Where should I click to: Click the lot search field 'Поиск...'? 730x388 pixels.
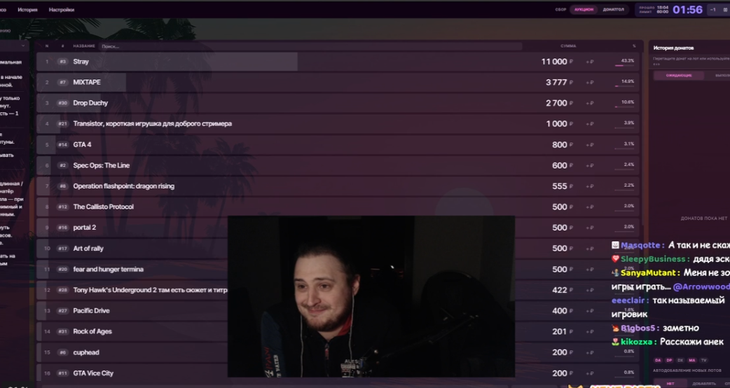310,46
